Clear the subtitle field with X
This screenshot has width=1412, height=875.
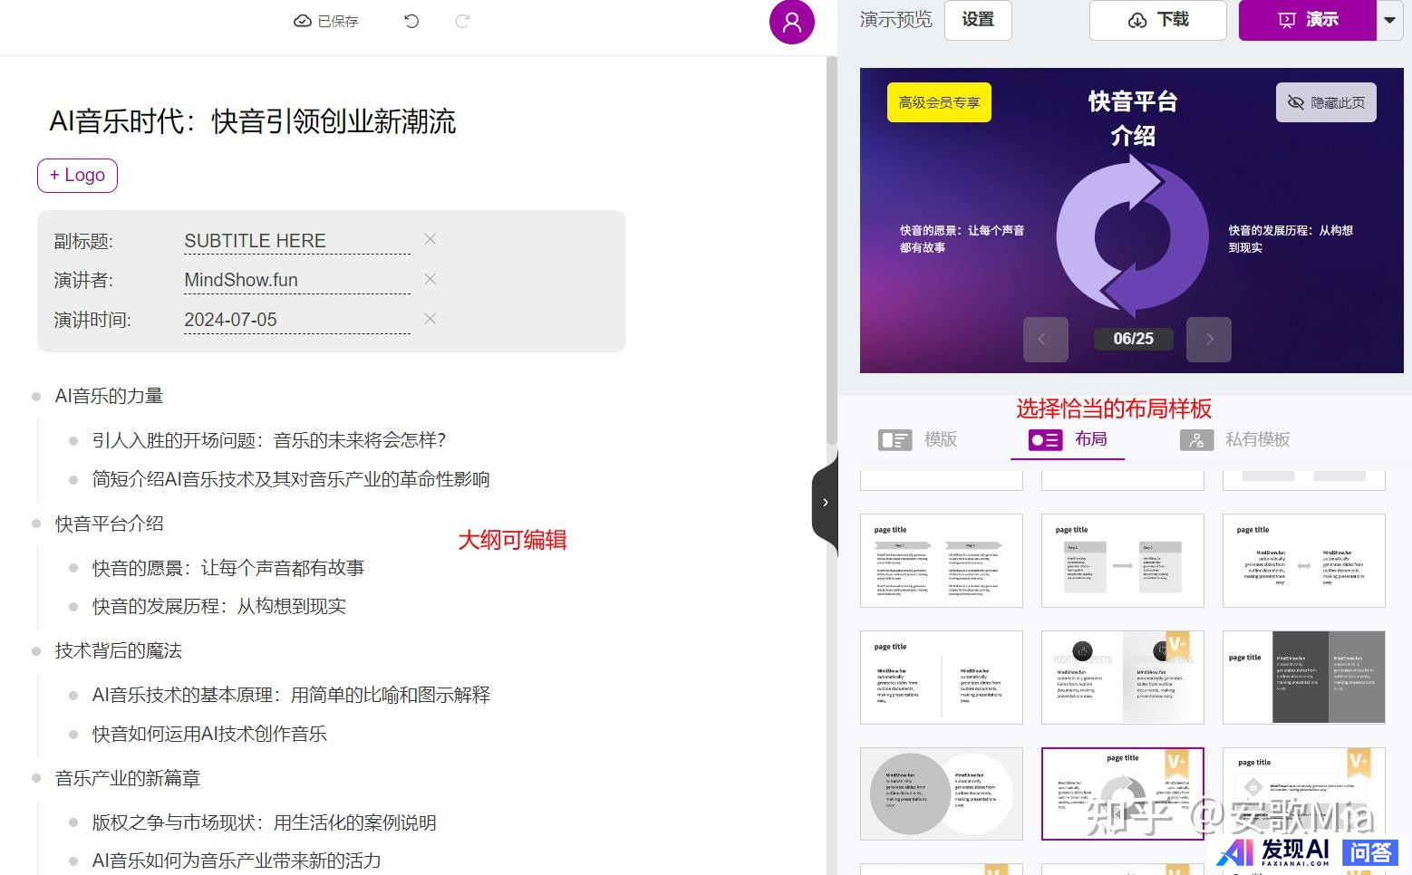tap(430, 239)
